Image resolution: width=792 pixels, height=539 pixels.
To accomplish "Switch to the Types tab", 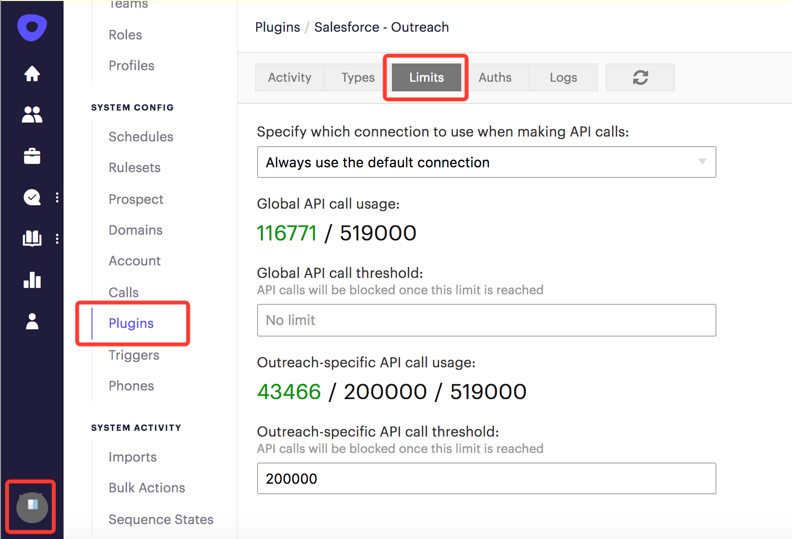I will click(358, 77).
